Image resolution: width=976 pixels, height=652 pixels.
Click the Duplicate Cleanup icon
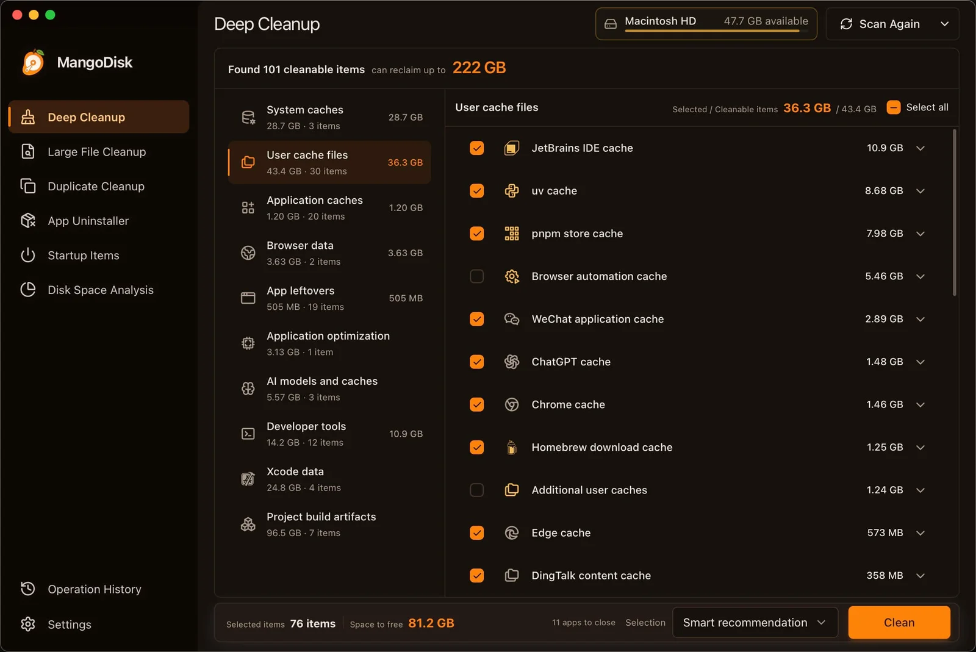(x=28, y=186)
